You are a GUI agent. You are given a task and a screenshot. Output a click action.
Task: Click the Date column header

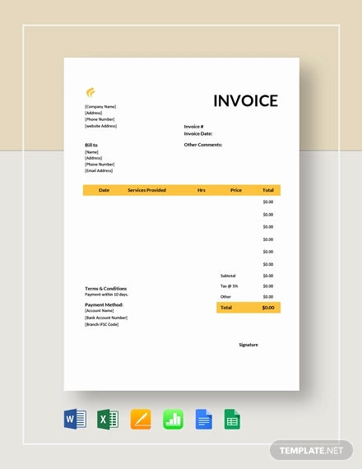[x=104, y=190]
